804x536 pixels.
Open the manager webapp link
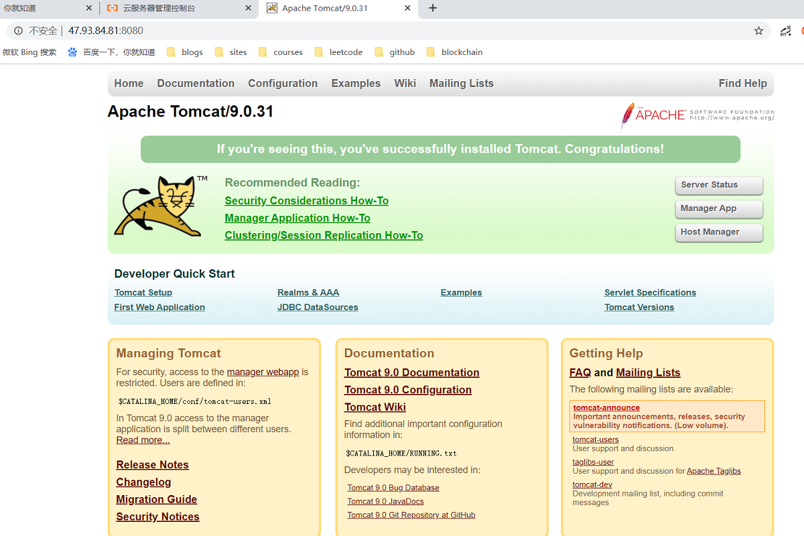pyautogui.click(x=263, y=373)
